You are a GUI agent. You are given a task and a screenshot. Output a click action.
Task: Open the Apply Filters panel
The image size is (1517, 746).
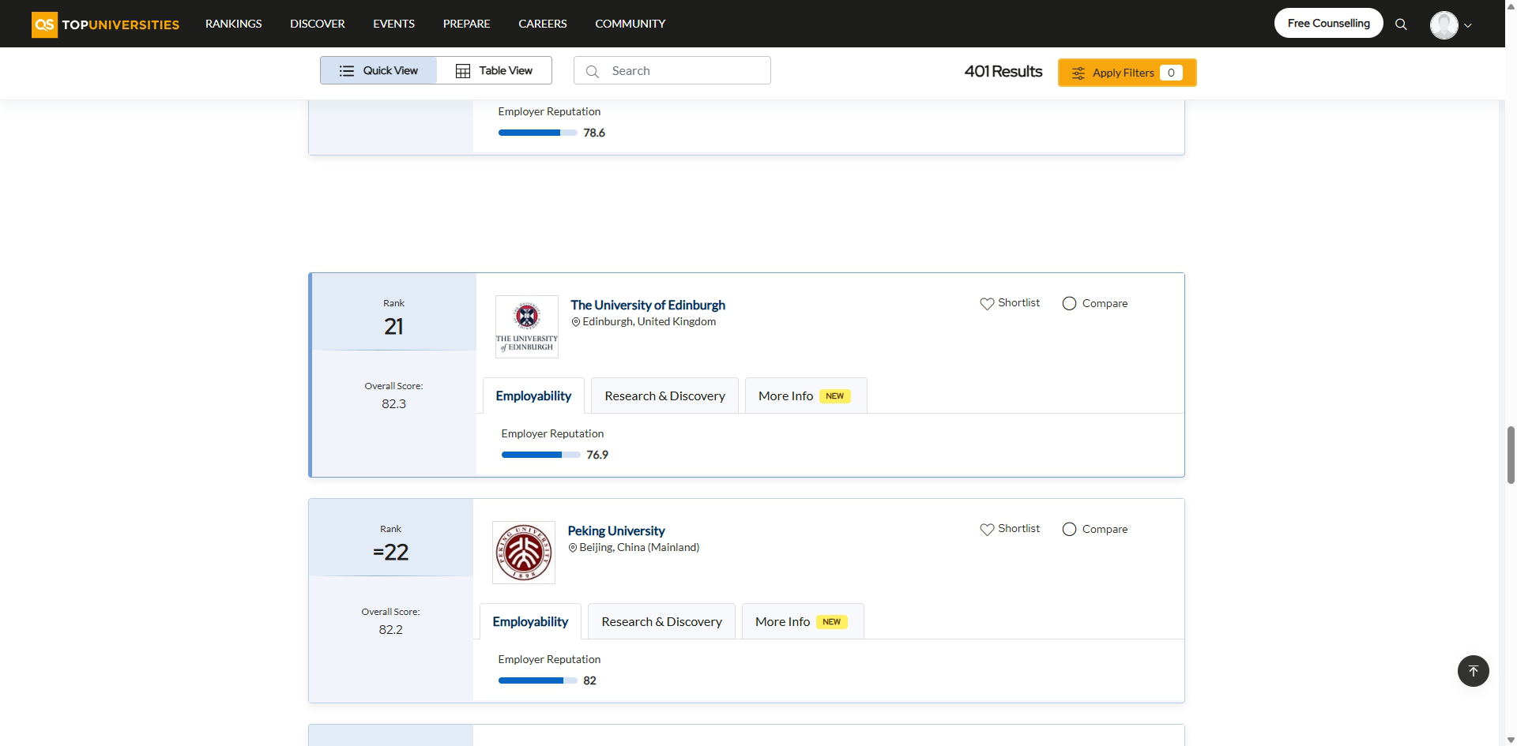[x=1127, y=73]
